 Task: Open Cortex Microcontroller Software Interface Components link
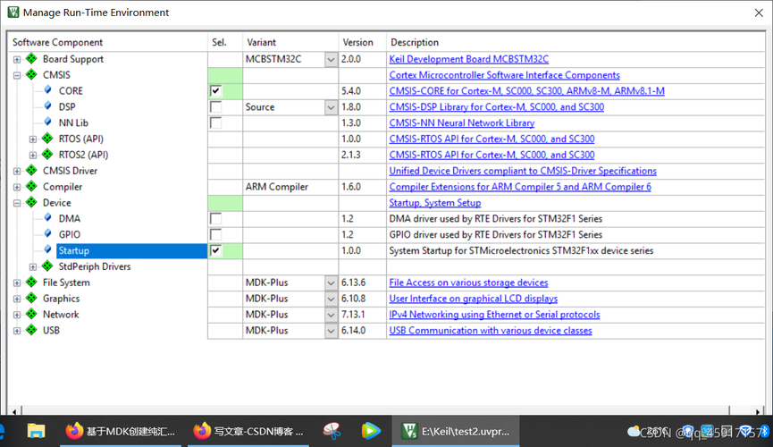(504, 75)
